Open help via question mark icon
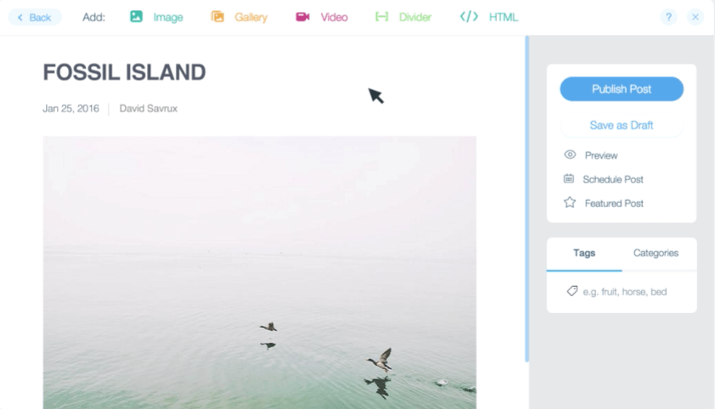Viewport: 715px width, 409px height. point(668,17)
